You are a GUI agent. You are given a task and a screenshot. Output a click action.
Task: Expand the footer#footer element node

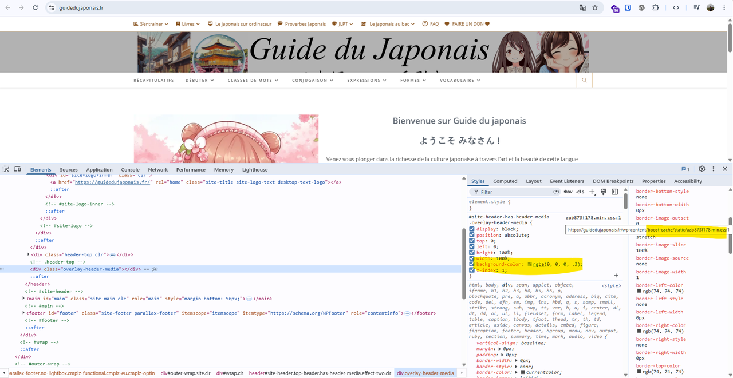click(23, 313)
